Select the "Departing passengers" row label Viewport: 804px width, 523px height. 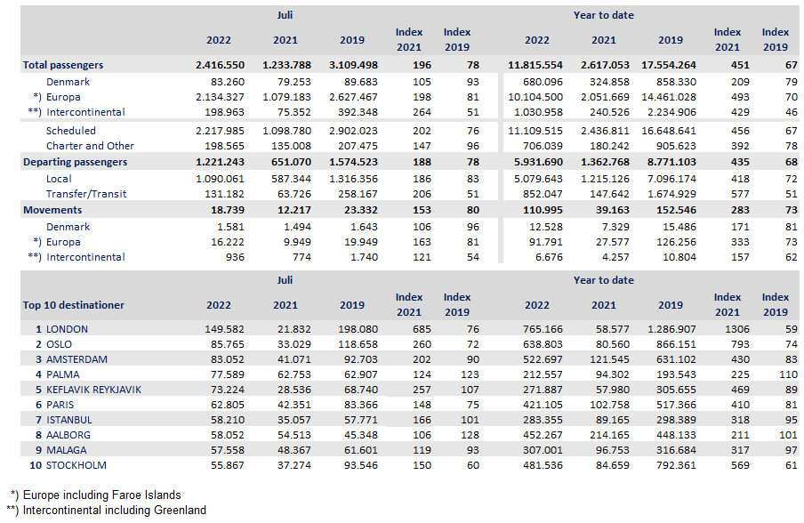coord(75,162)
